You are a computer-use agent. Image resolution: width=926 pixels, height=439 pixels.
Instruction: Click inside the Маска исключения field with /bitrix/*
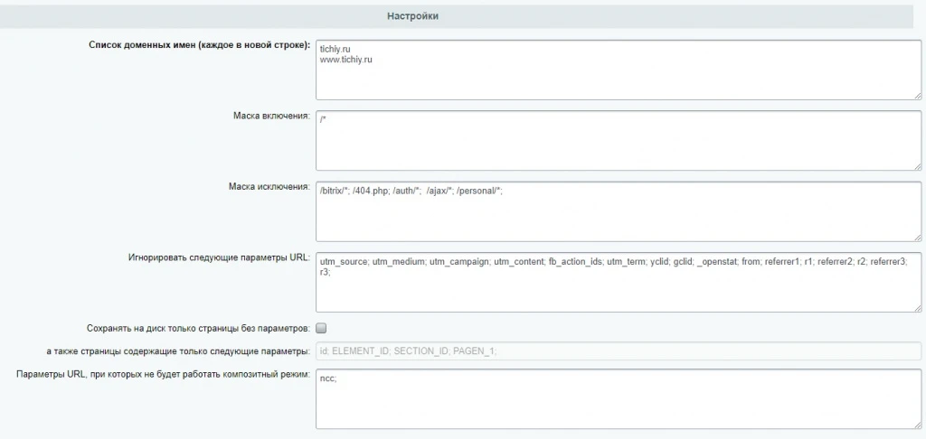[x=619, y=211]
